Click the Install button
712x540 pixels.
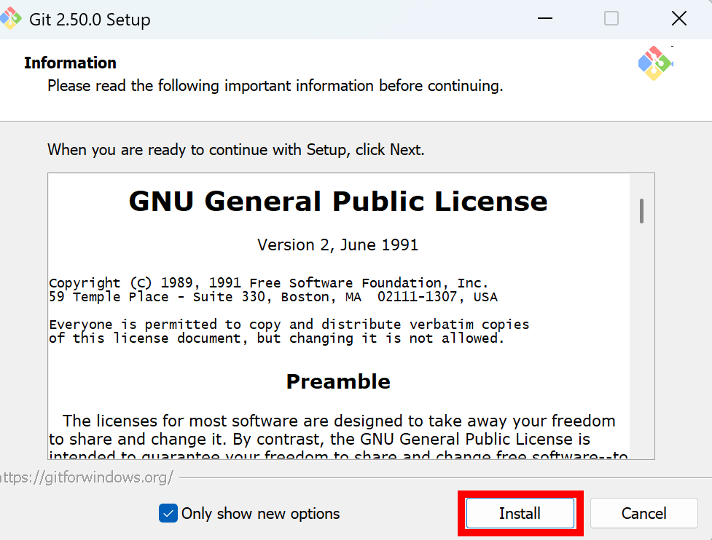click(x=520, y=513)
